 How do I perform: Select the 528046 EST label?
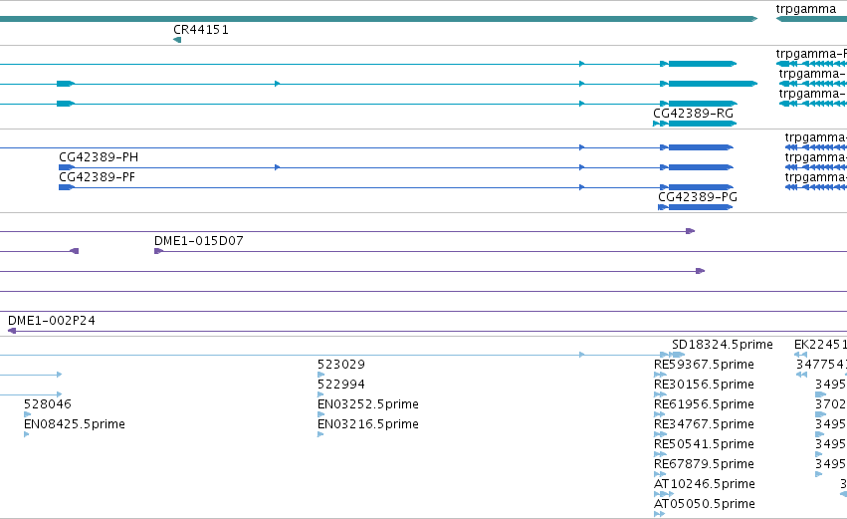tap(48, 404)
